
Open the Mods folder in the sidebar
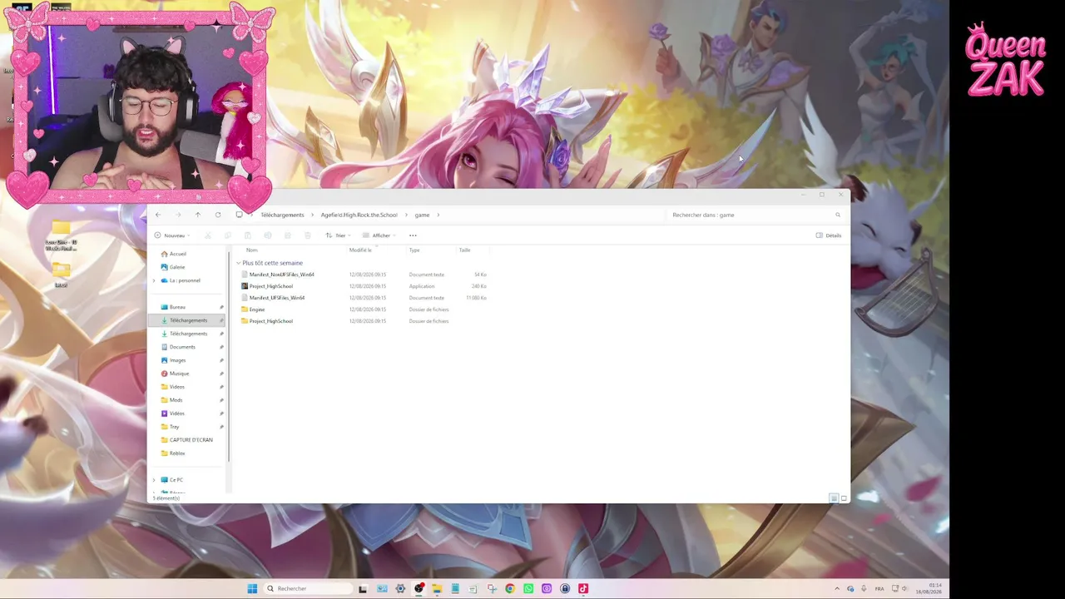click(x=176, y=400)
